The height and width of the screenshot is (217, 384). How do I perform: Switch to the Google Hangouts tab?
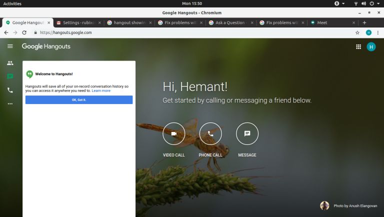[28, 22]
